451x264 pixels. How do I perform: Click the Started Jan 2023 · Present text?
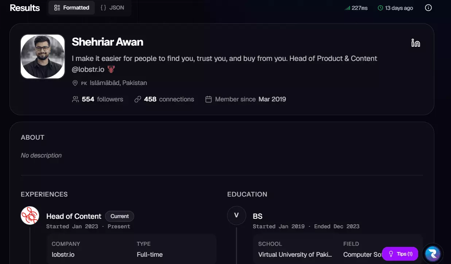88,226
